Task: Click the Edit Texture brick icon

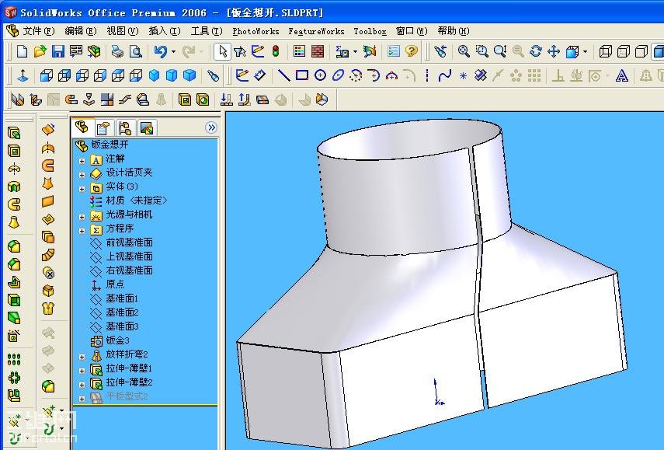Action: [x=318, y=52]
